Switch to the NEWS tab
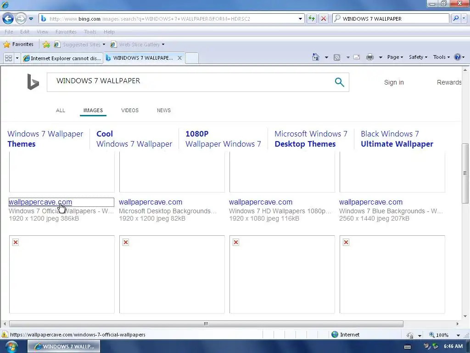 [x=164, y=110]
